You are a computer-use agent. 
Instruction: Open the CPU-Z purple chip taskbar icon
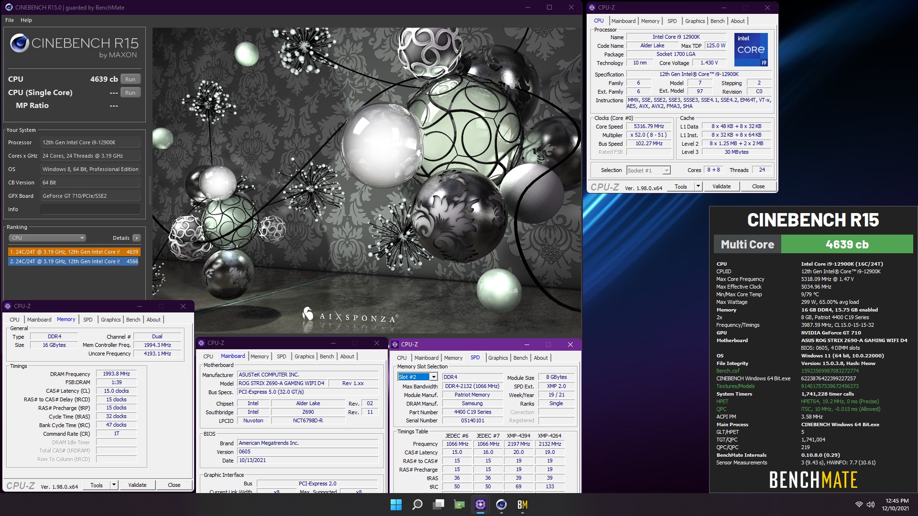[480, 505]
